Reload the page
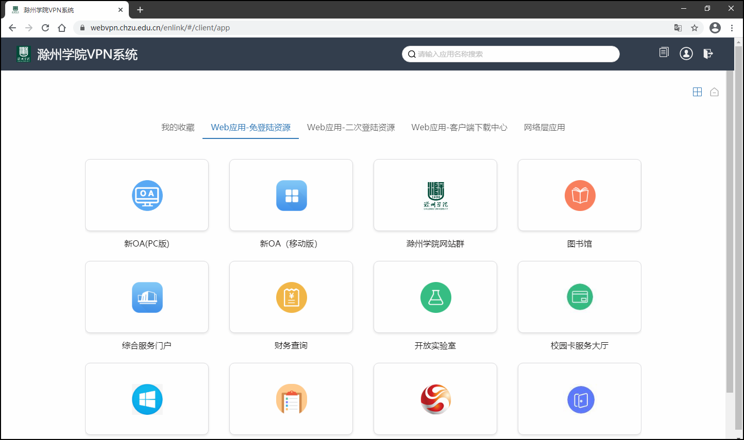This screenshot has width=744, height=440. (x=45, y=28)
